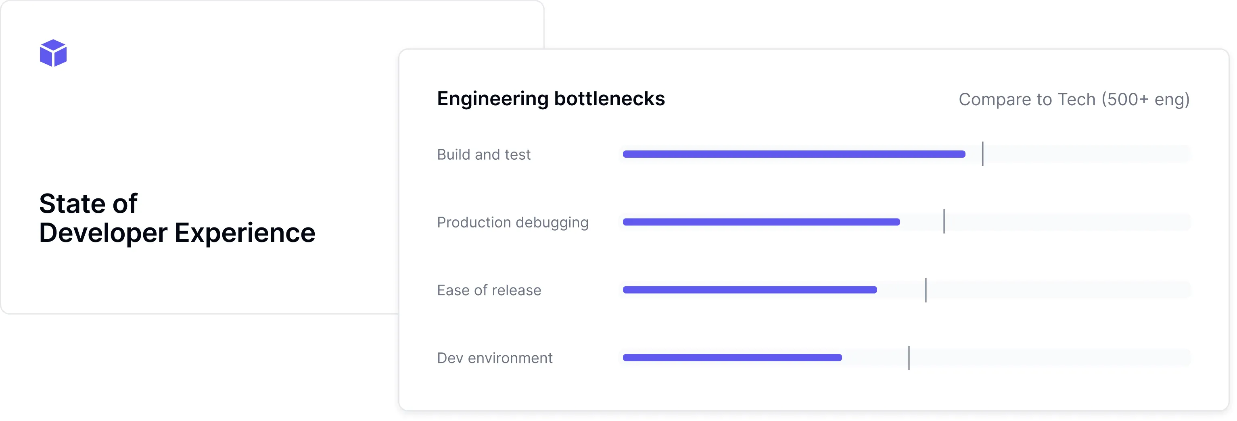Choose the Ease of release label
Image resolution: width=1237 pixels, height=421 pixels.
click(x=488, y=290)
